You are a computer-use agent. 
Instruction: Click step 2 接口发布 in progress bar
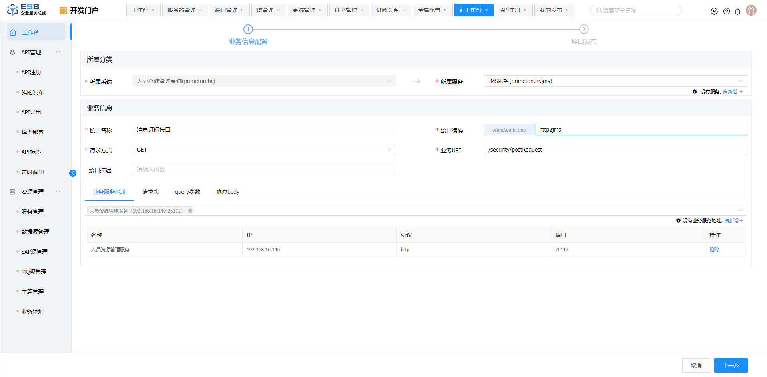tap(584, 30)
